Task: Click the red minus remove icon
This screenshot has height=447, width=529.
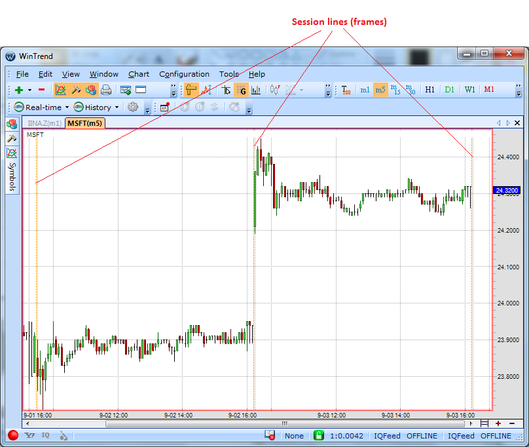Action: coord(41,90)
